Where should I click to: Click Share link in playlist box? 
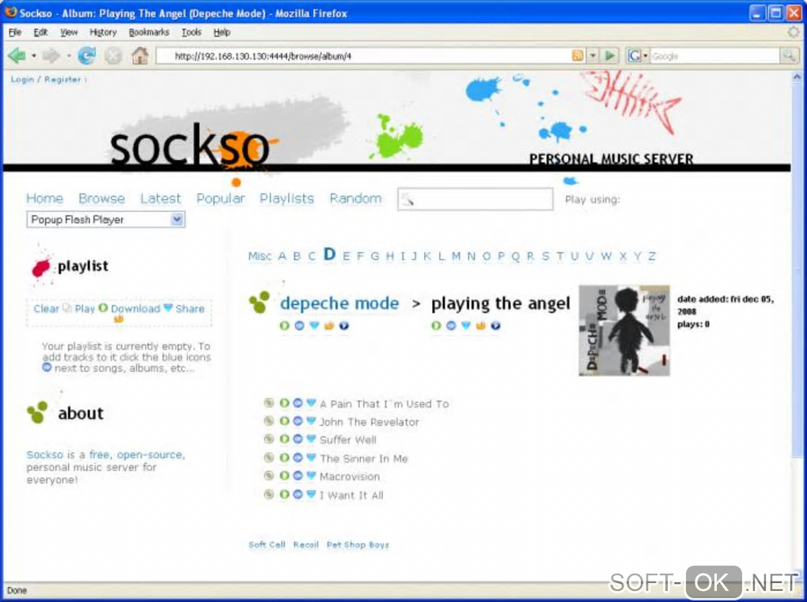pyautogui.click(x=190, y=308)
